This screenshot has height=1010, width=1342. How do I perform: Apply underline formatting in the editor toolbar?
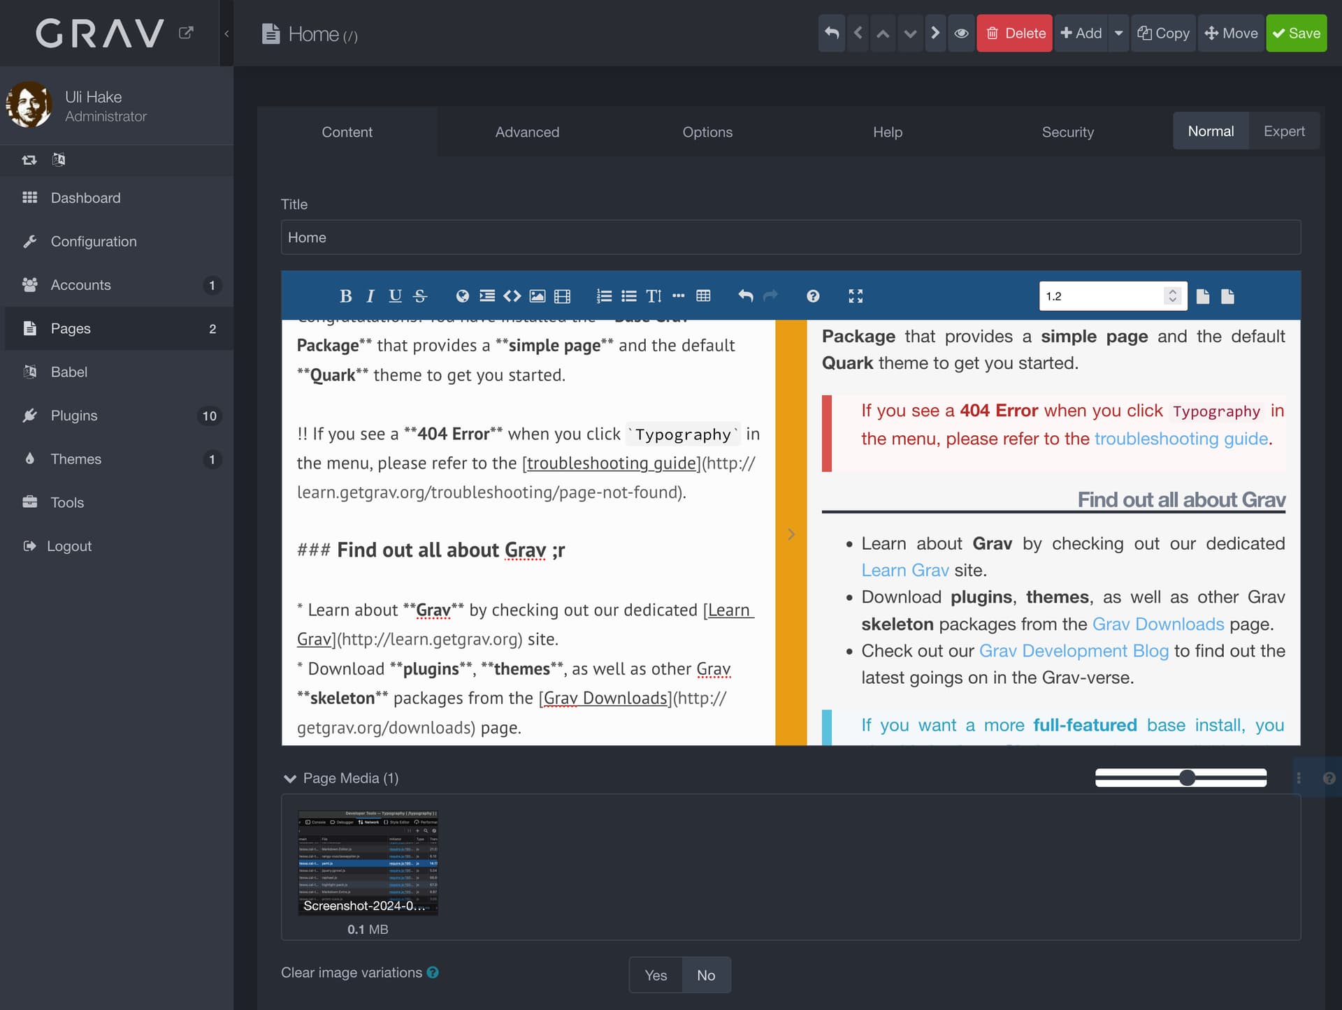(395, 296)
